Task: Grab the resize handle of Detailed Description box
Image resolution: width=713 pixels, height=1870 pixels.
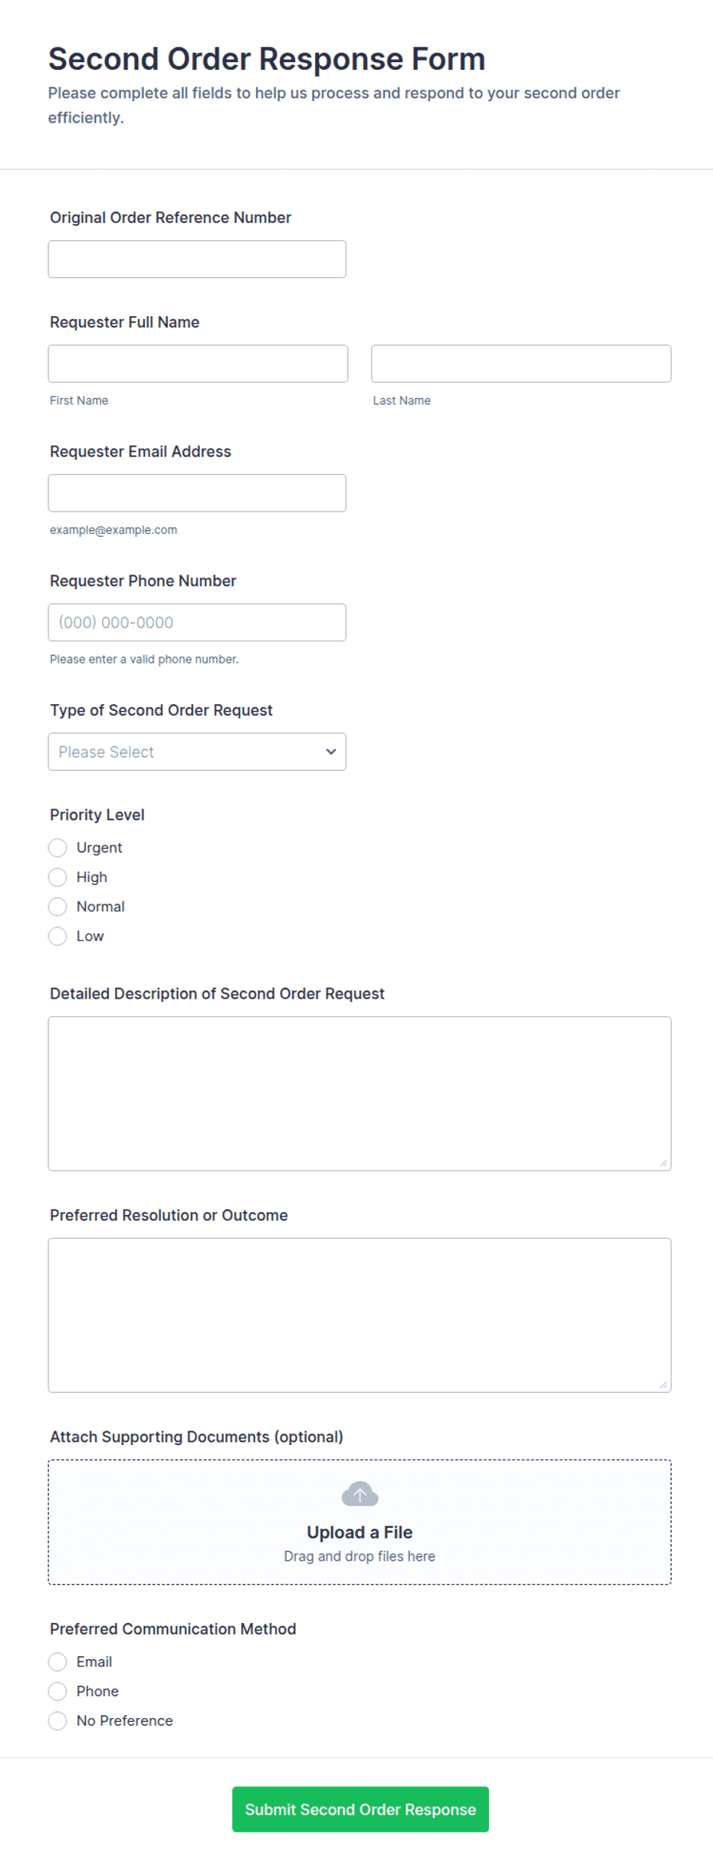Action: point(663,1163)
